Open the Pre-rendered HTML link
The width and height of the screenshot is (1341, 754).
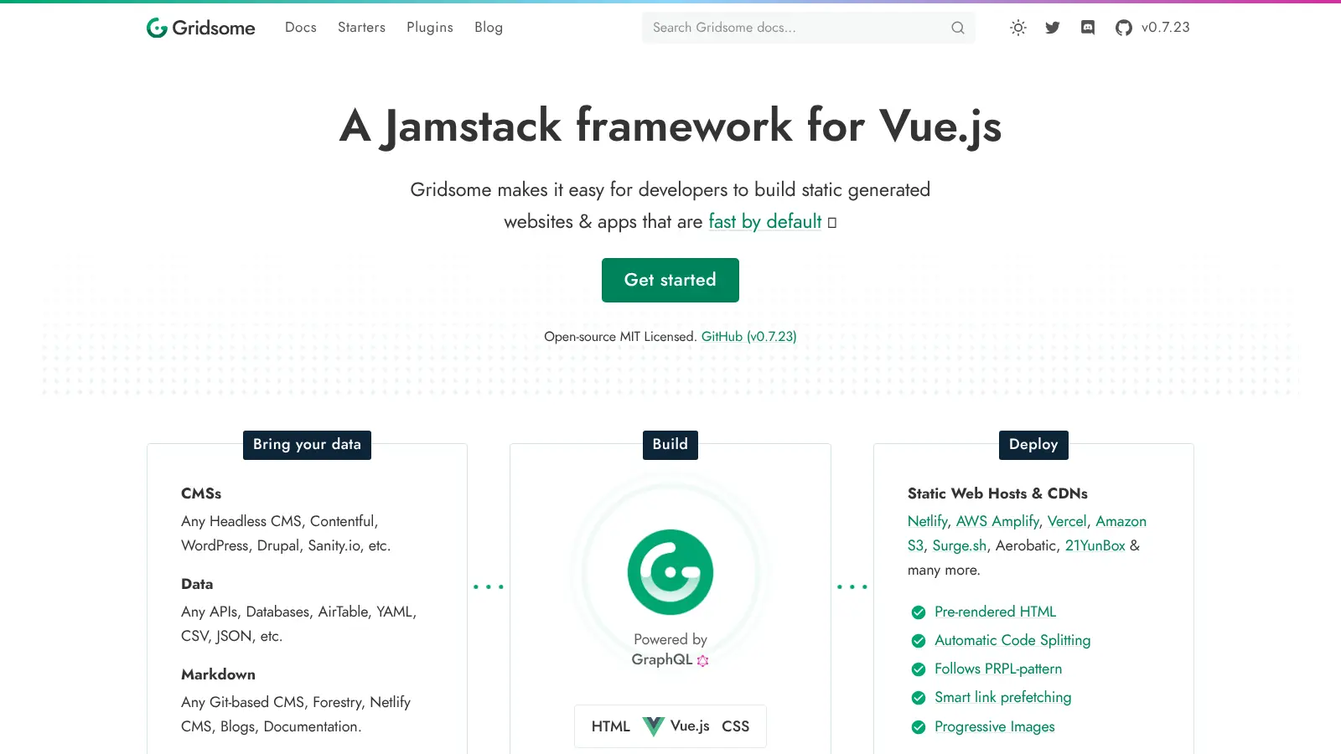tap(996, 612)
